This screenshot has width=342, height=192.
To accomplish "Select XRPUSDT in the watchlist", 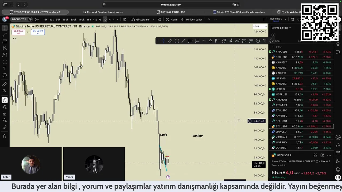I will coord(301,52).
